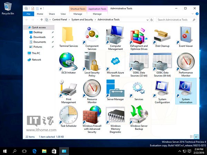Screen dimensions: 207x155
Task: Open Action Center notifications icon
Action: 189,151
